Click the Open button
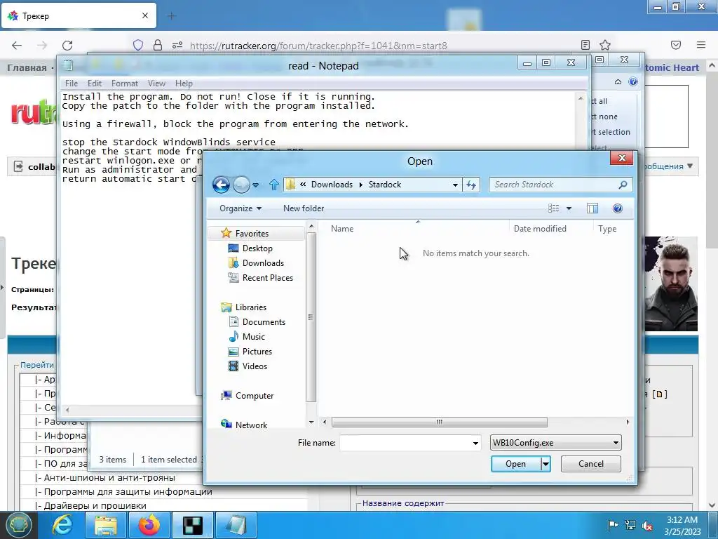 point(515,464)
